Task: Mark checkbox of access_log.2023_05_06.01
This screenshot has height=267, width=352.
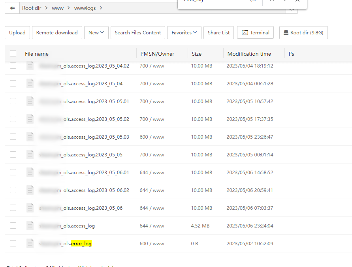Action: (13, 172)
